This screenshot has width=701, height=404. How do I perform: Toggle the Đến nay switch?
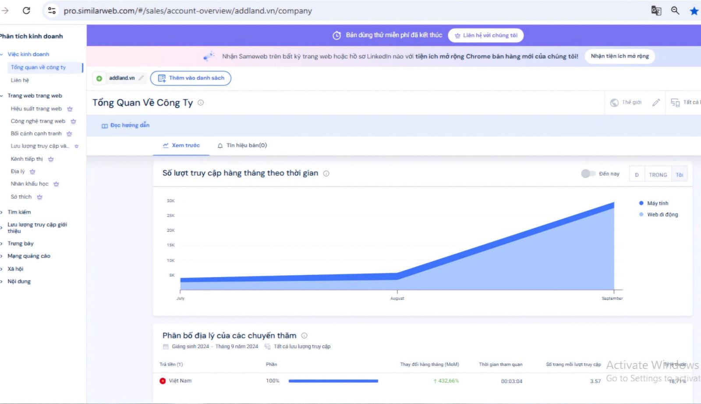coord(588,174)
